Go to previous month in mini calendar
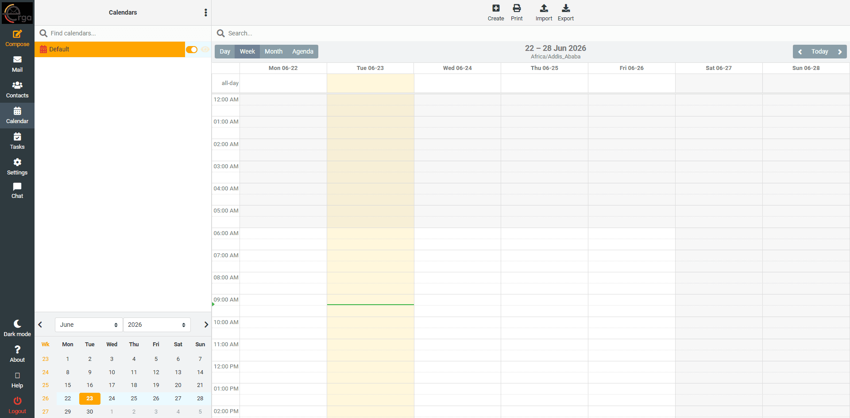Image resolution: width=850 pixels, height=418 pixels. (x=40, y=325)
